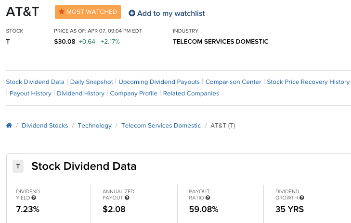The image size is (351, 223).
Task: Open the Payout History link
Action: 30,94
